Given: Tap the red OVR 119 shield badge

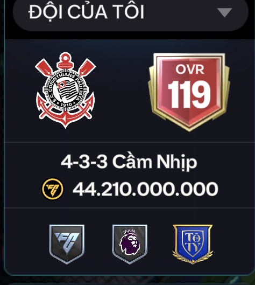Looking at the screenshot, I should (x=189, y=92).
